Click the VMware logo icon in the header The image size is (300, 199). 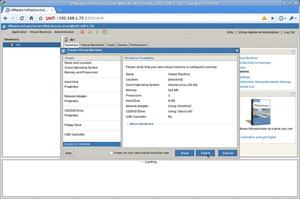click(4, 26)
